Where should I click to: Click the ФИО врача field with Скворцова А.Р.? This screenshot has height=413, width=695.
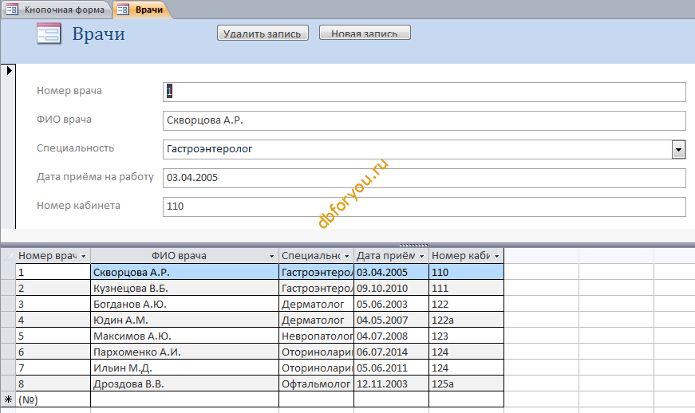pos(425,120)
